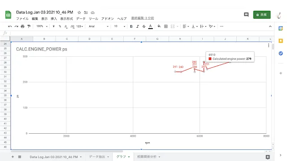Switch to Data Log Jan 03 2021 sheet tab

tap(54, 157)
